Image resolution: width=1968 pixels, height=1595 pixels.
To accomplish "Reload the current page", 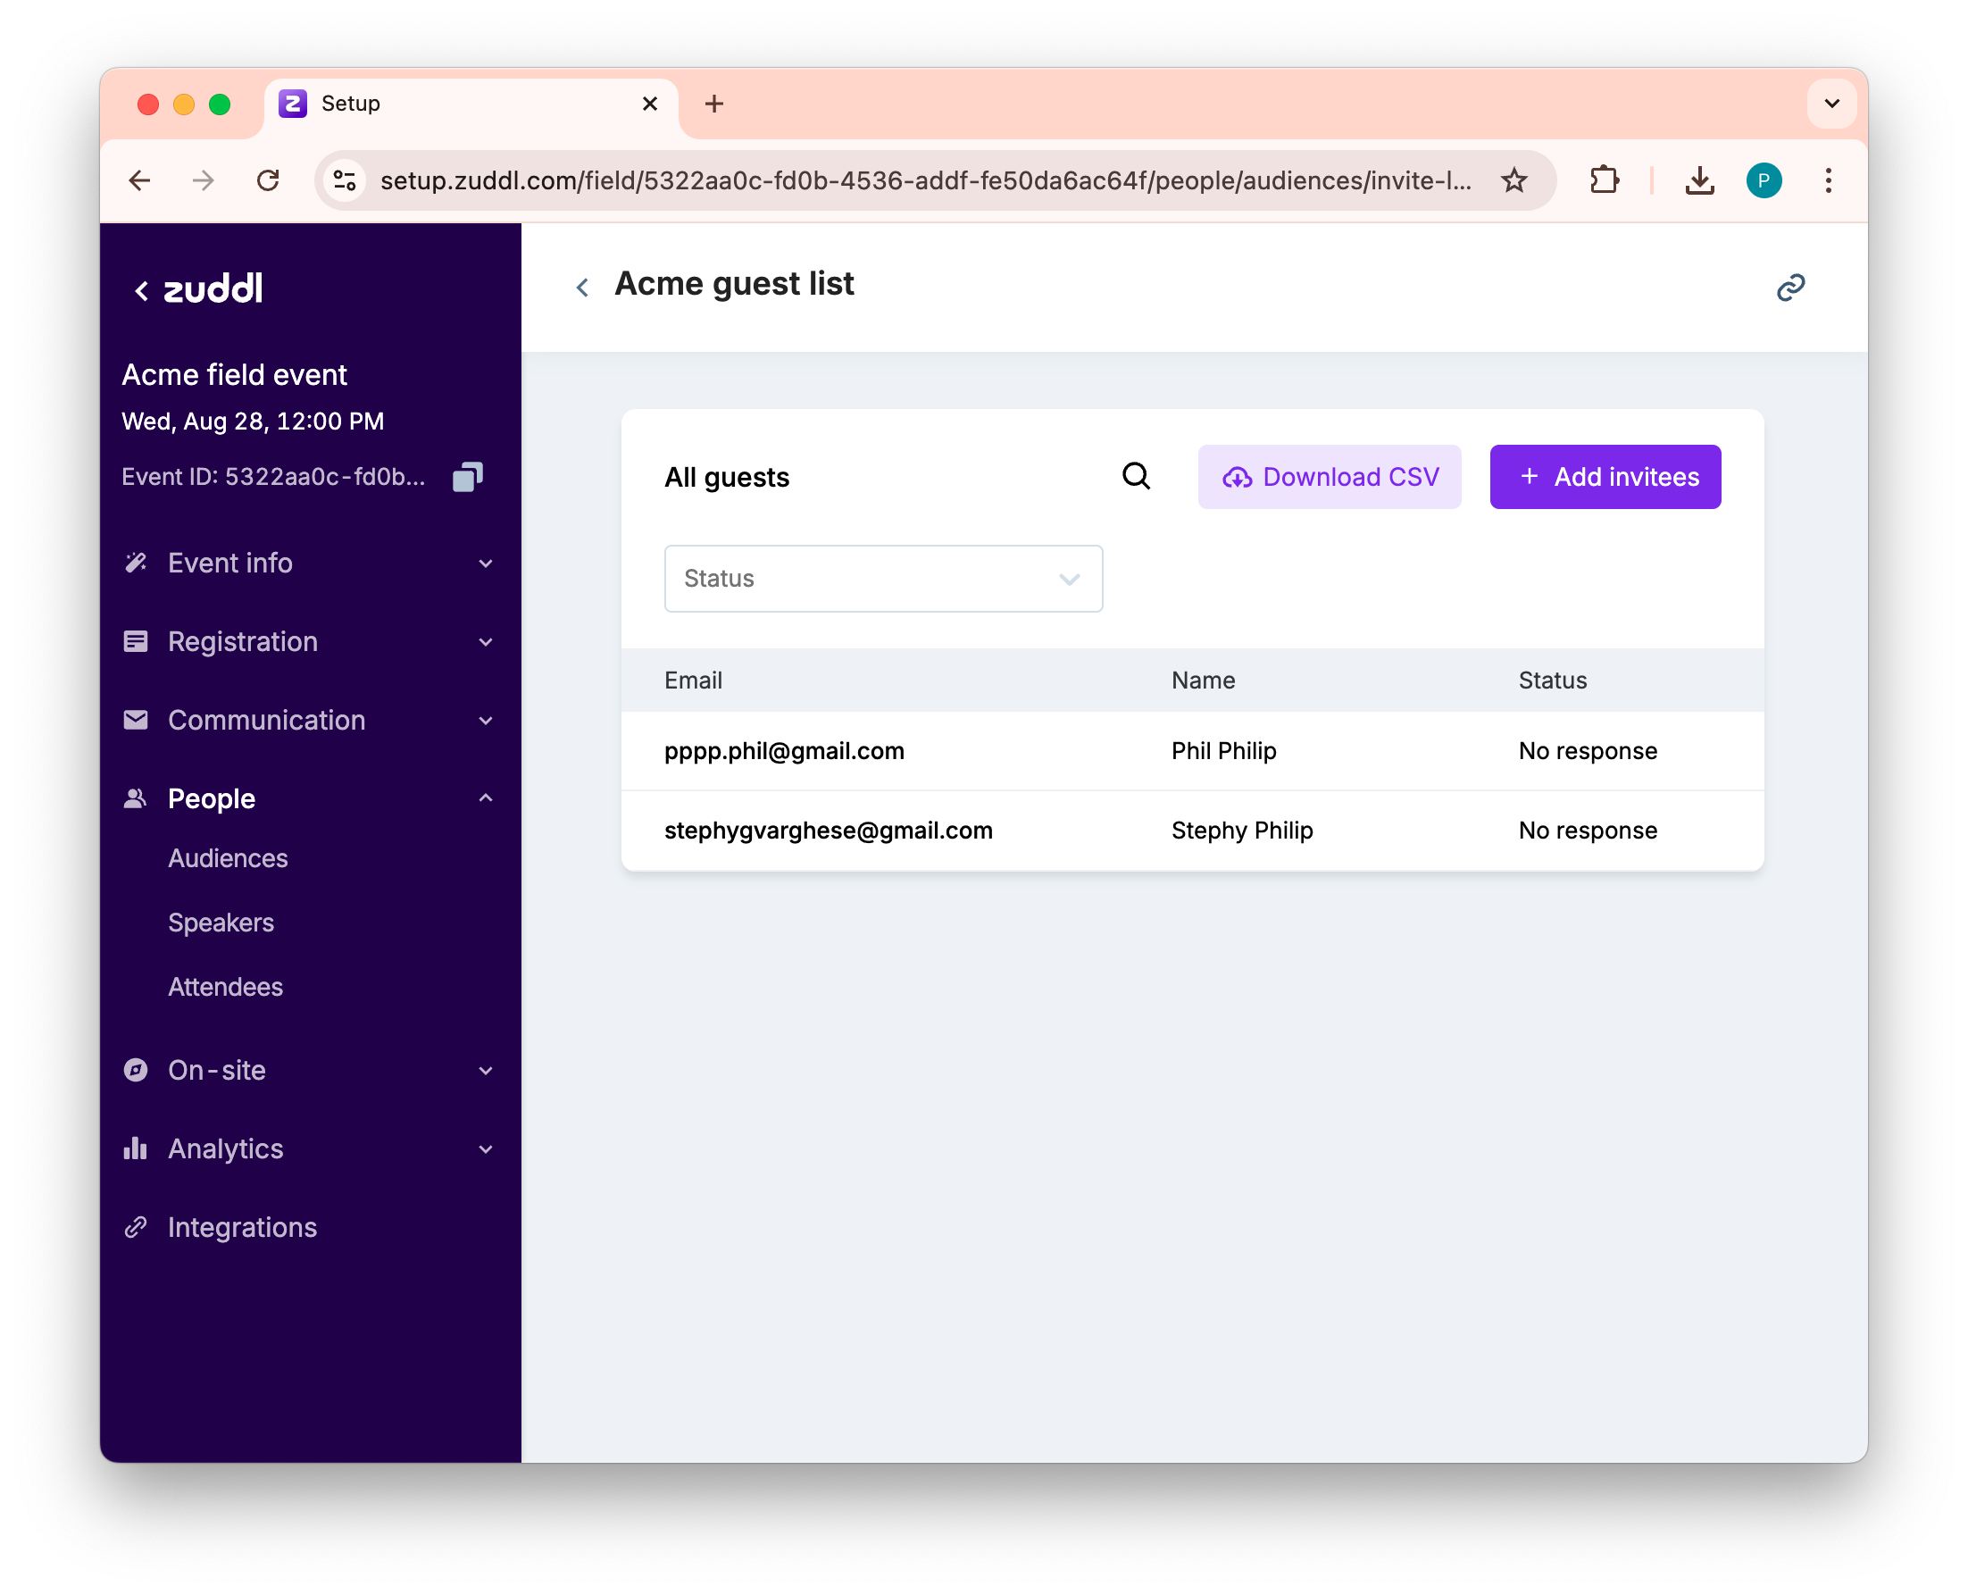I will 268,181.
